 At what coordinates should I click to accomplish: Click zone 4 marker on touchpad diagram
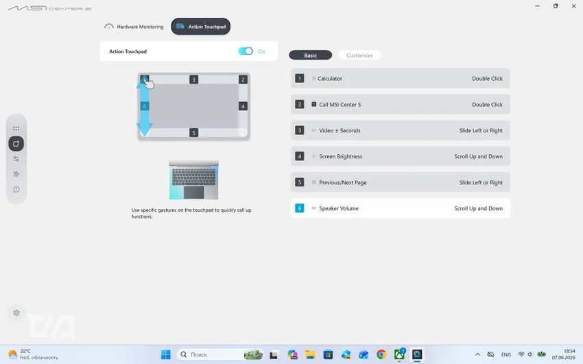(x=243, y=106)
